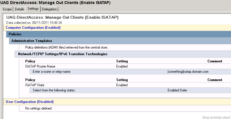Click the Enabled State value
Image resolution: width=231 pixels, height=119 pixels.
tap(177, 90)
